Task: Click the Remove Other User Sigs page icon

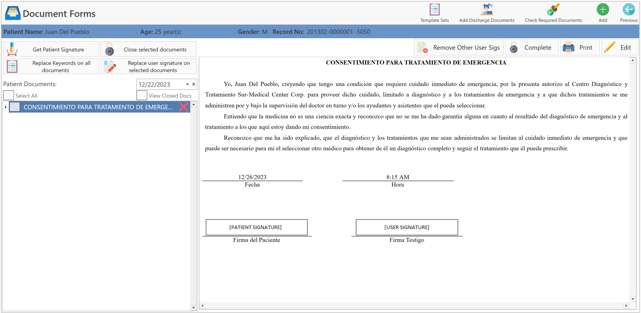Action: (x=422, y=48)
